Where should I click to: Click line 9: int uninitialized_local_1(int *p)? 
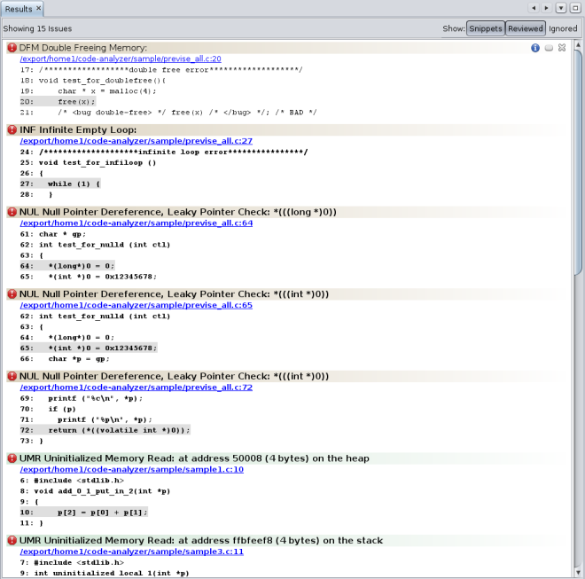(x=105, y=573)
